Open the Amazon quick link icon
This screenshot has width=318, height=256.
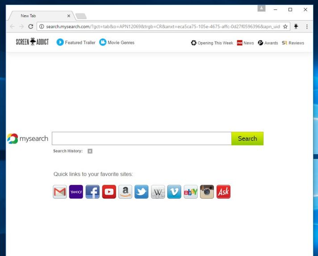pyautogui.click(x=126, y=192)
